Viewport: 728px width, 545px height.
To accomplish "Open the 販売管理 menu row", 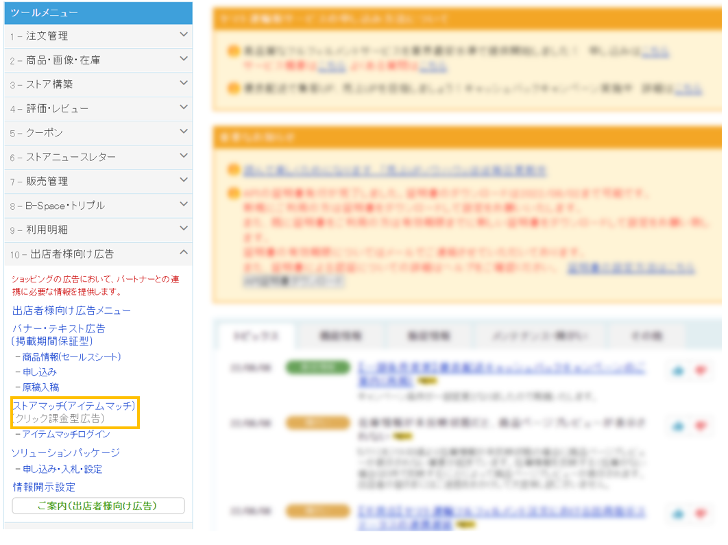I will (99, 181).
